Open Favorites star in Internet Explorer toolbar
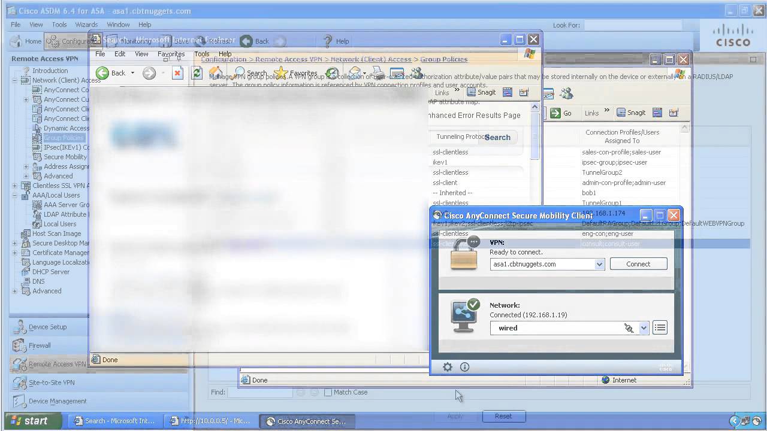 295,73
